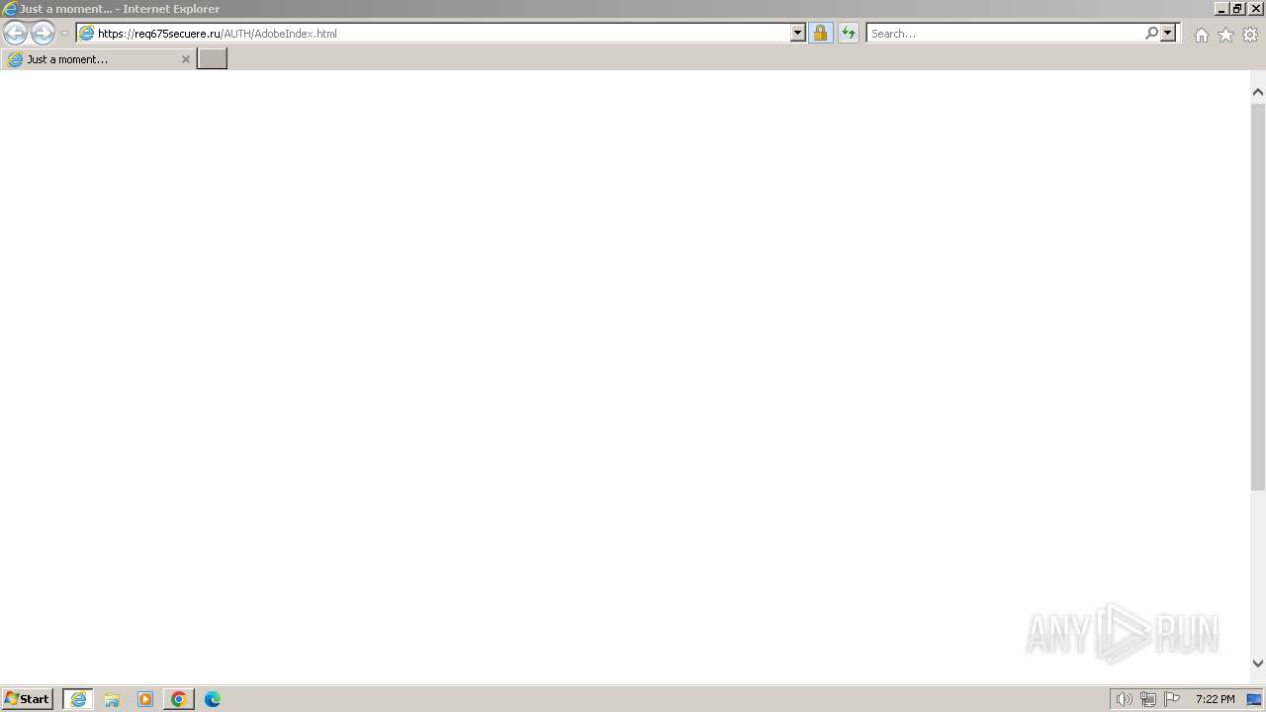Open the recent pages dropdown arrow
Screen dimensions: 1266x712
click(x=65, y=34)
